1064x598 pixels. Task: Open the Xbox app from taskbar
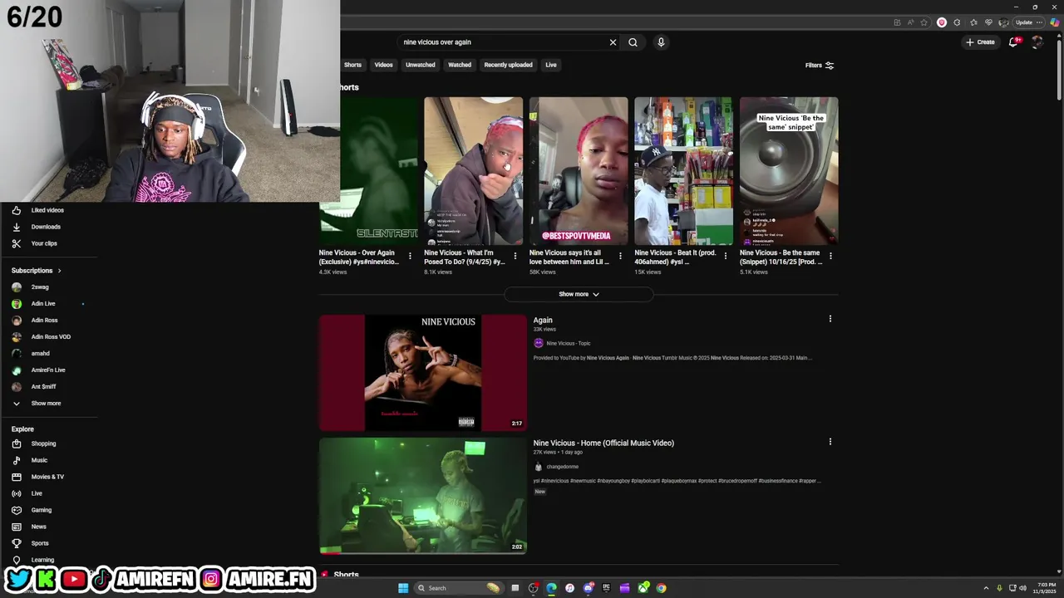pyautogui.click(x=643, y=588)
